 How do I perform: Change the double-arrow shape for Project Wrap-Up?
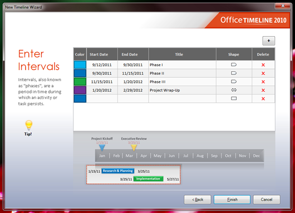point(234,90)
